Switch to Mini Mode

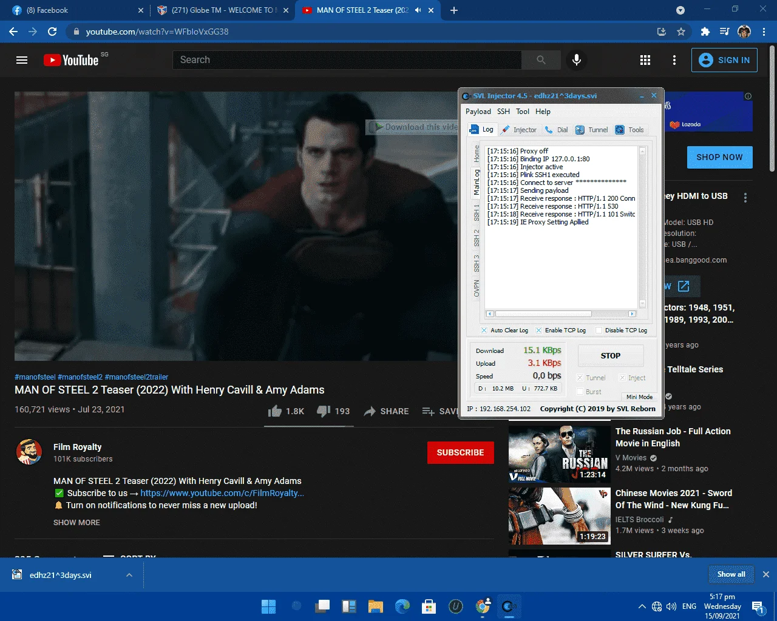[x=639, y=397]
